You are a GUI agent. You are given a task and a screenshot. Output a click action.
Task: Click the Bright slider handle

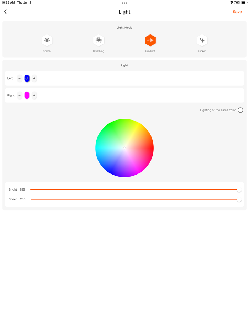point(239,190)
